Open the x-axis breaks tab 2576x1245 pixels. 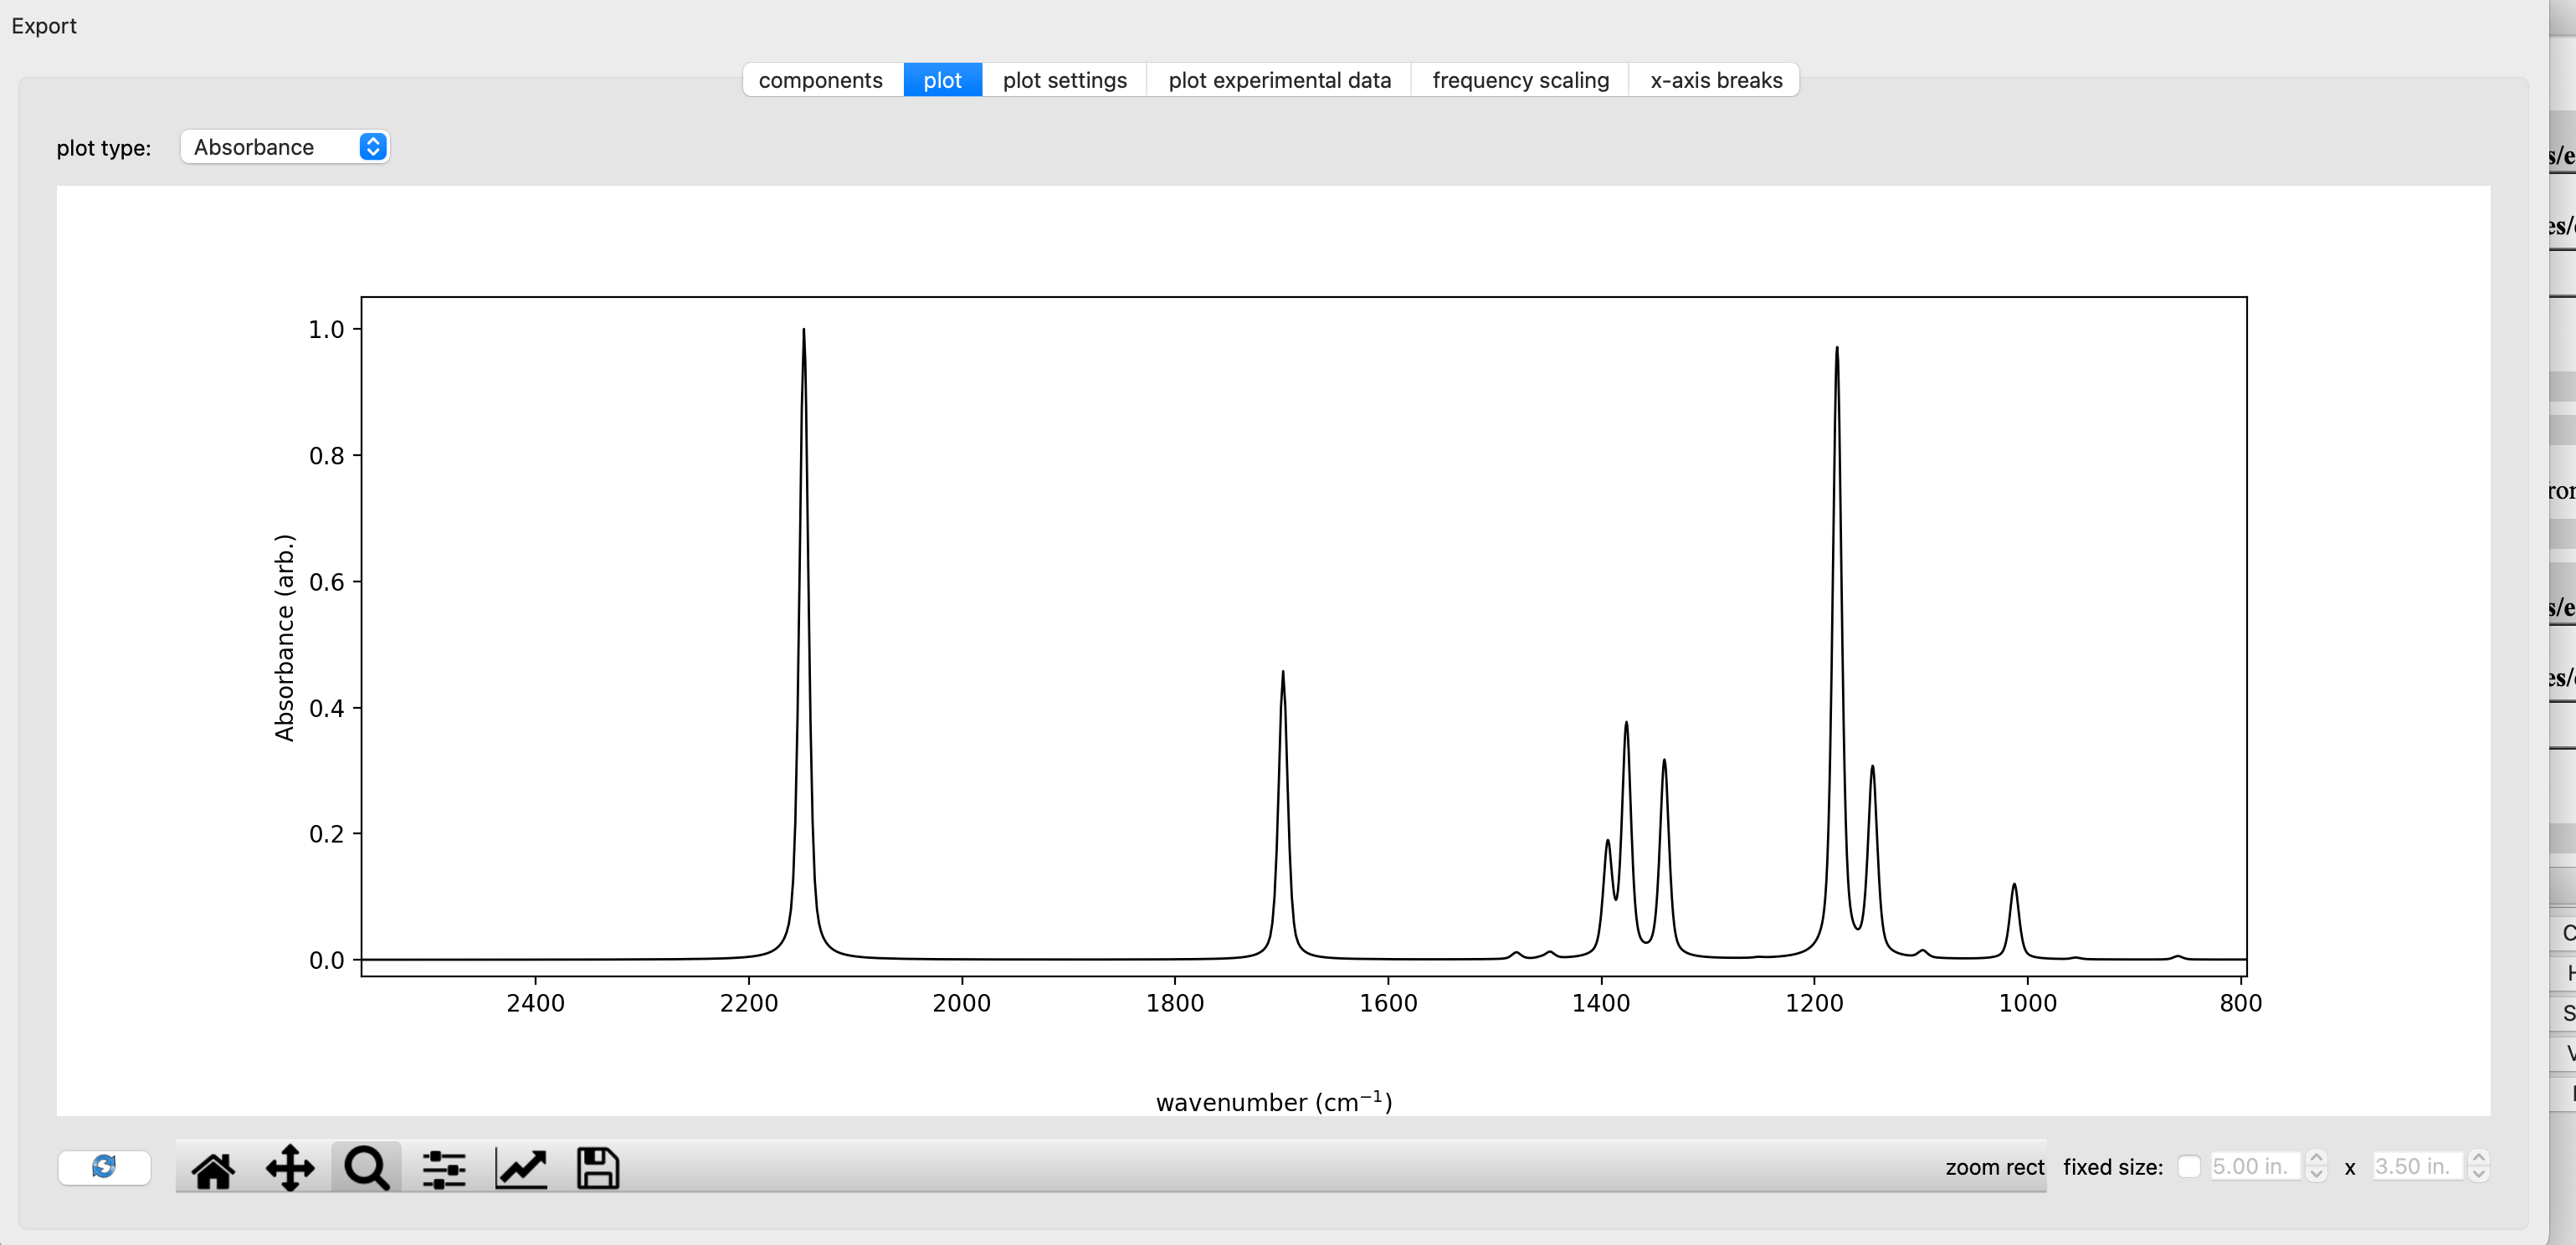tap(1716, 80)
